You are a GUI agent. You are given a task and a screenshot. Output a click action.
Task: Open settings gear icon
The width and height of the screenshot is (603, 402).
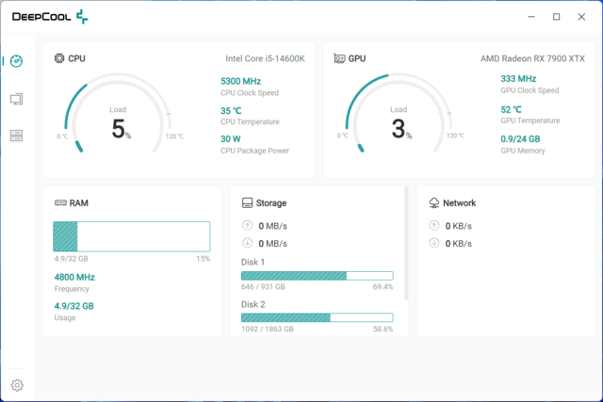point(17,385)
